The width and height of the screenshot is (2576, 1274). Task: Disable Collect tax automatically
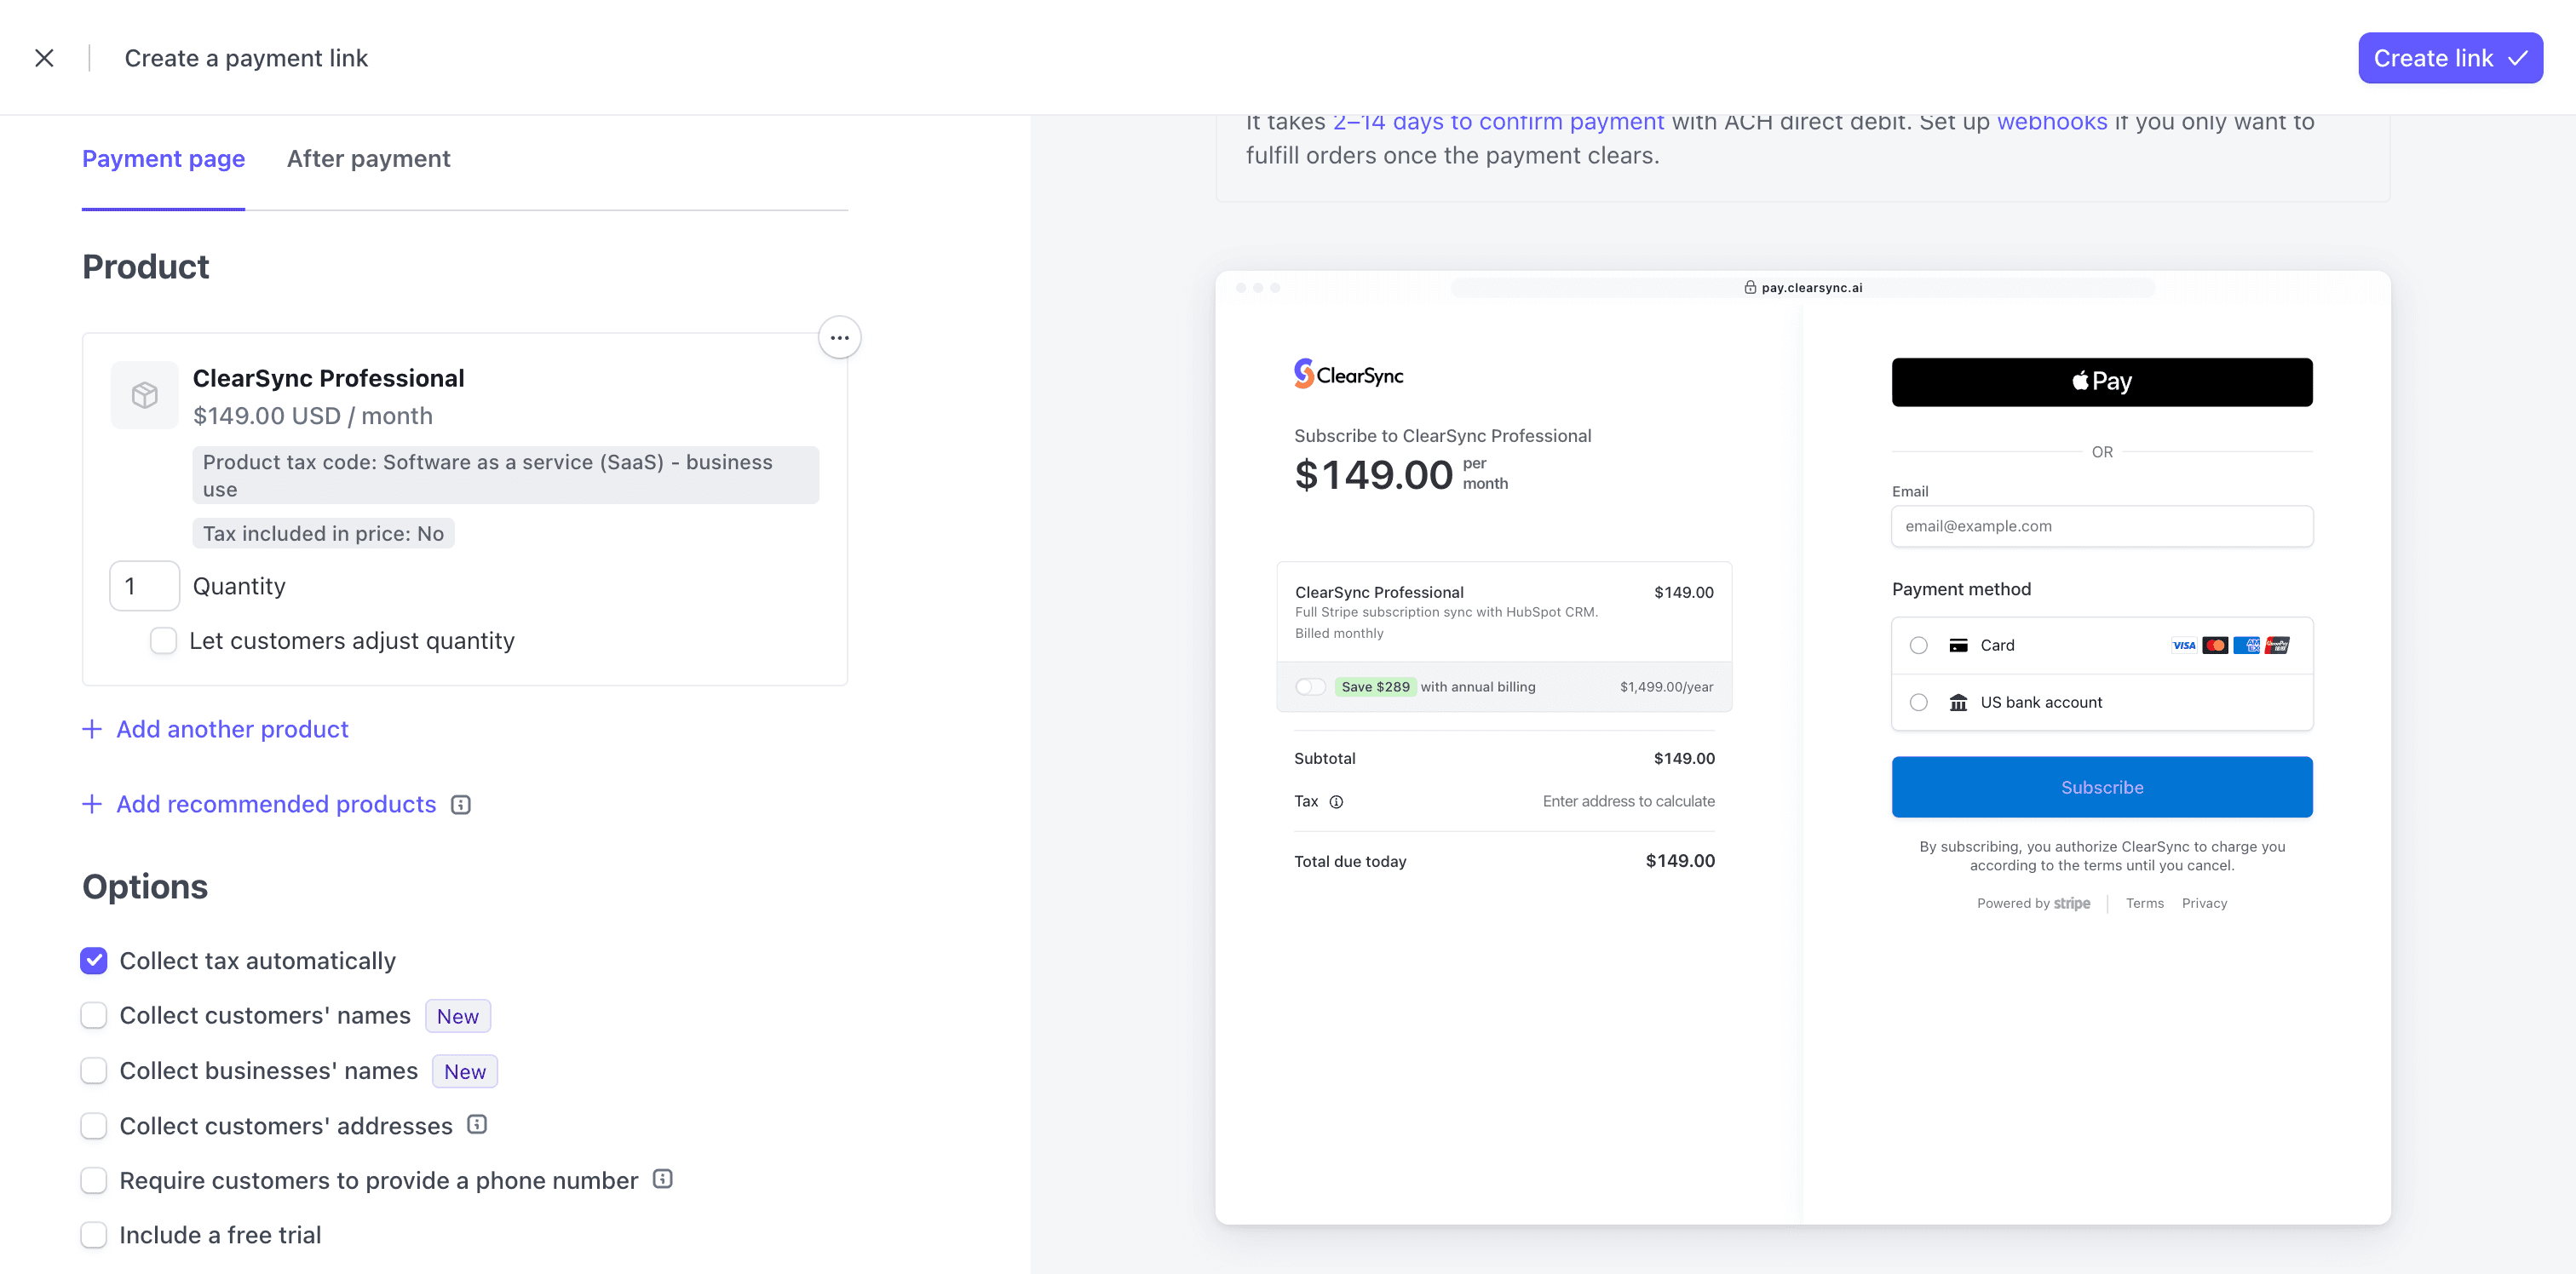coord(93,960)
